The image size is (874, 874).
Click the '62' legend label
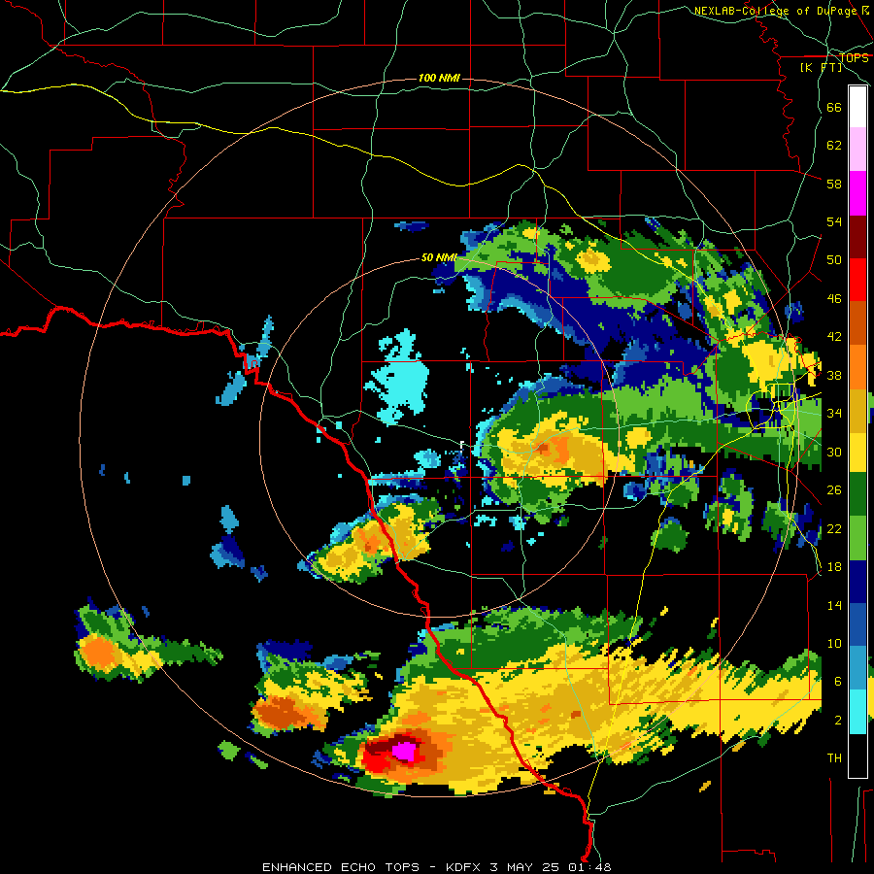tap(834, 146)
